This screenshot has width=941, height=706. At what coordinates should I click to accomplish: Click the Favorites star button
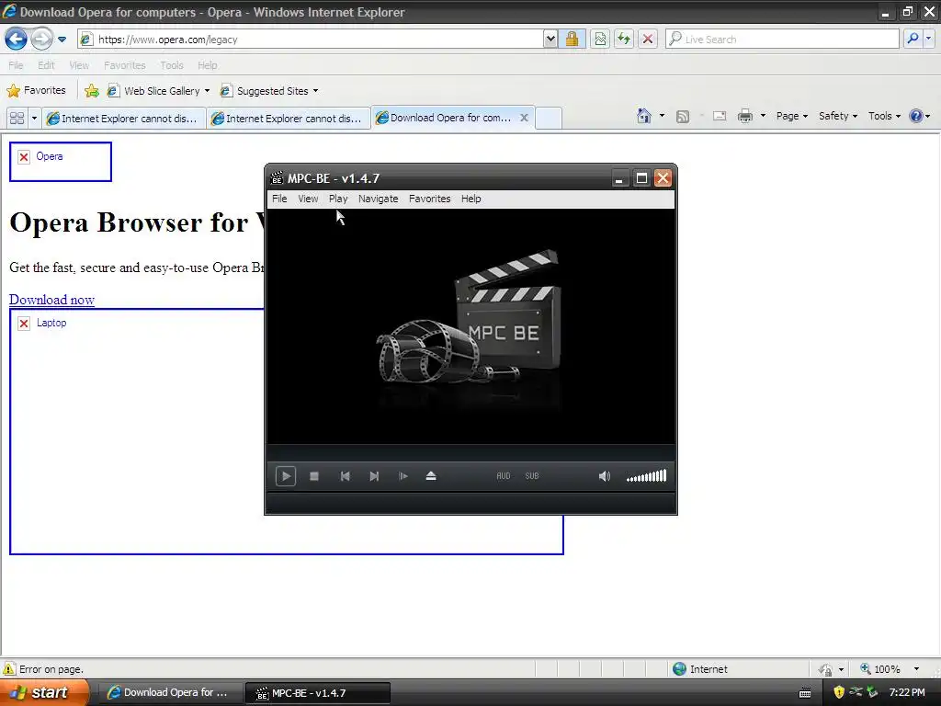(36, 91)
